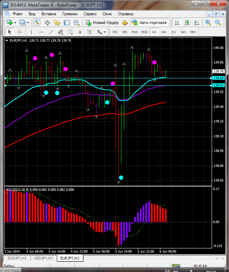Pick the vertical line drawing tool
Viewport: 229px width, 272px height.
pyautogui.click(x=32, y=32)
